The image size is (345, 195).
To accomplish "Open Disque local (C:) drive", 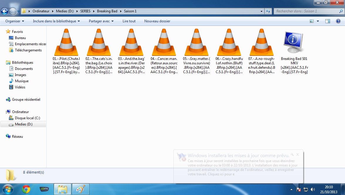I will 28,118.
